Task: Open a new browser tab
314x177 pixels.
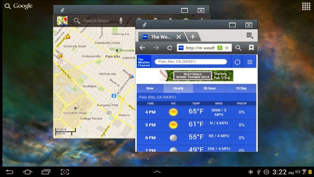Action: 193,37
